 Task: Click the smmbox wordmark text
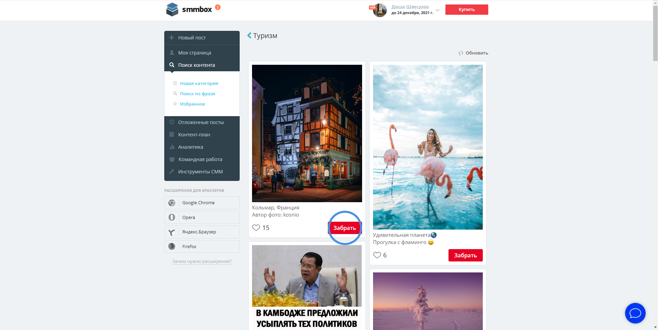tap(197, 10)
